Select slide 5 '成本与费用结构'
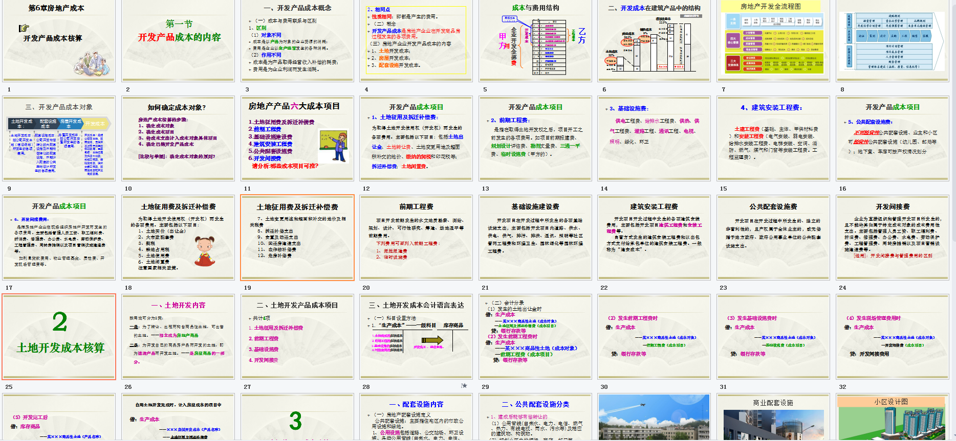Image resolution: width=956 pixels, height=441 pixels. 535,41
